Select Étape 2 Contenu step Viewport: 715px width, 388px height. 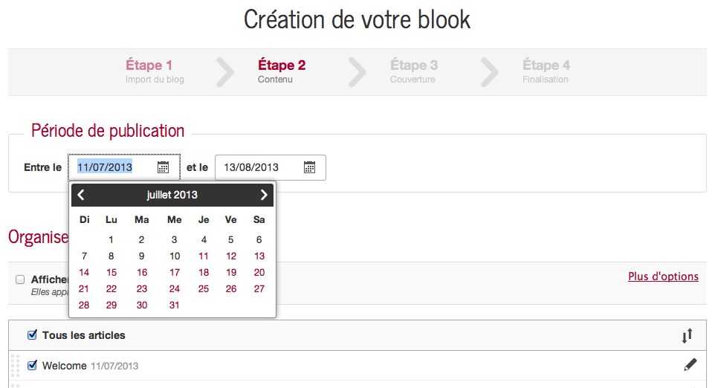[x=281, y=71]
